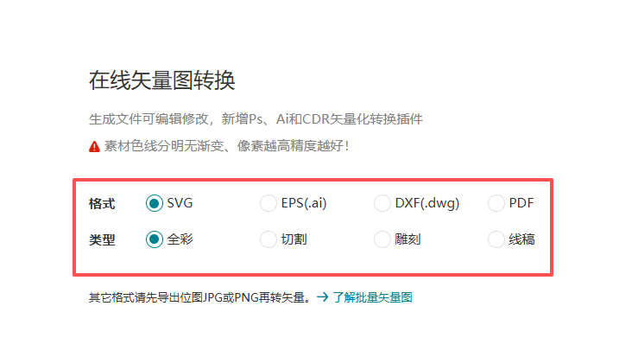This screenshot has height=357, width=632.
Task: Click the 素材色线分明无渐变 warning text
Action: pyautogui.click(x=164, y=145)
